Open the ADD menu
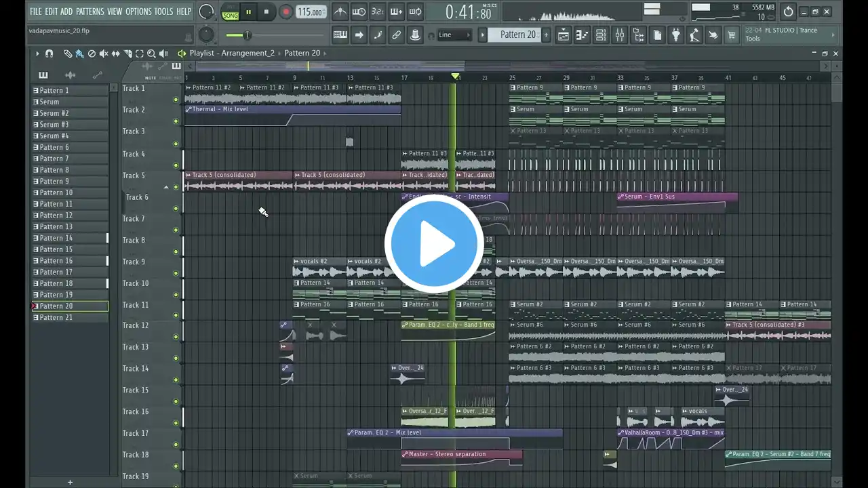 click(x=66, y=12)
